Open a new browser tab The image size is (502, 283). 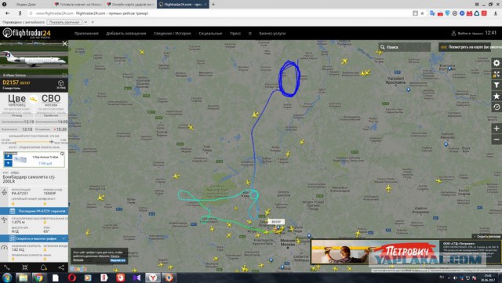click(x=213, y=4)
